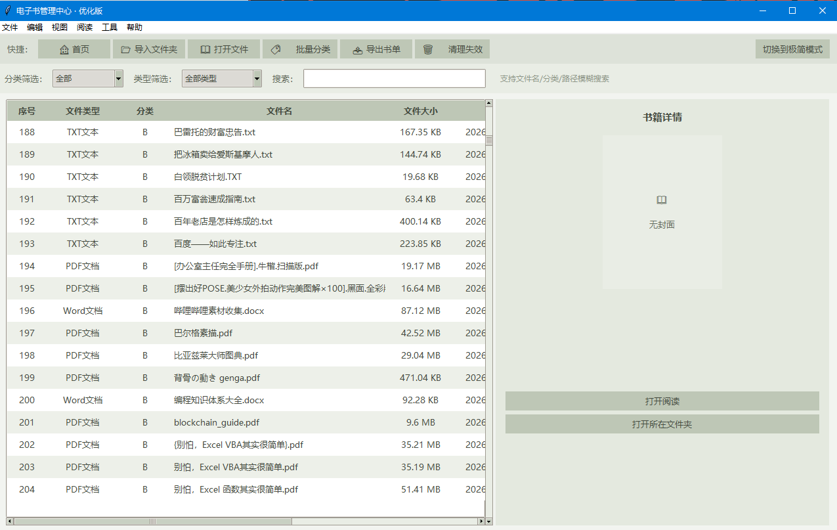This screenshot has height=530, width=837.
Task: Click the feather app icon in title bar
Action: (8, 11)
